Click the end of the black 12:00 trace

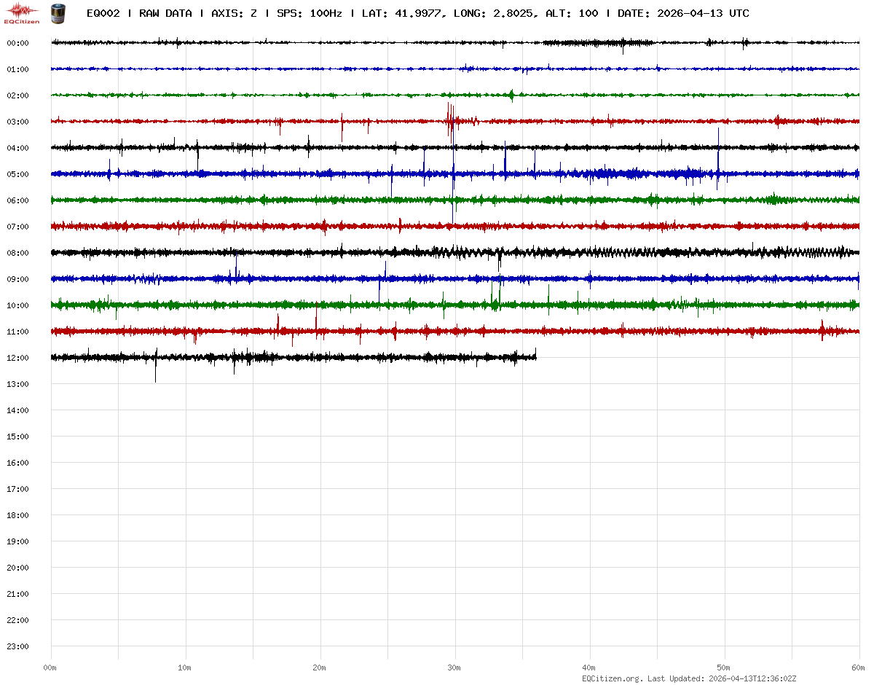tap(535, 356)
